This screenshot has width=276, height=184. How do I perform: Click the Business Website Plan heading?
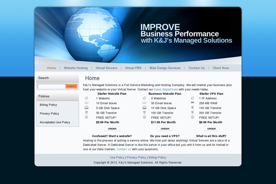165,94
